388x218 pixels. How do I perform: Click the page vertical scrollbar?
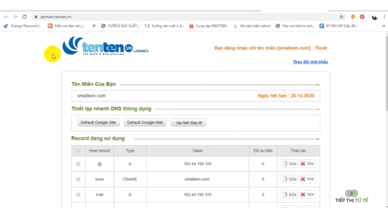(387, 74)
